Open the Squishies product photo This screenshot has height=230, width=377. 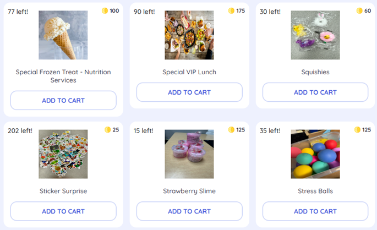315,35
